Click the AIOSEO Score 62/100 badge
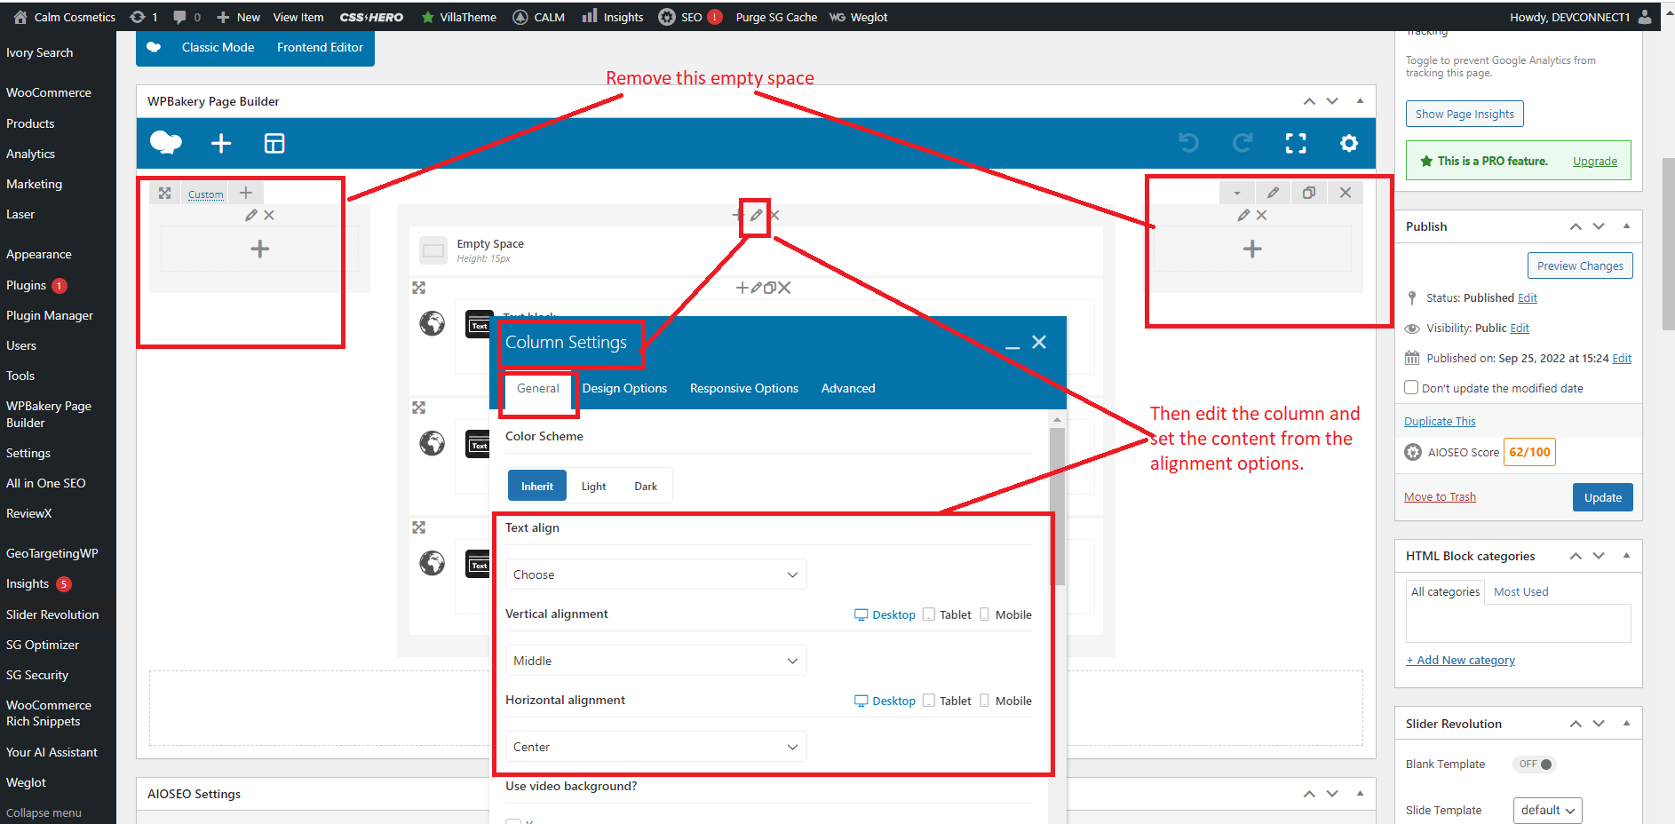This screenshot has width=1675, height=824. (x=1529, y=452)
